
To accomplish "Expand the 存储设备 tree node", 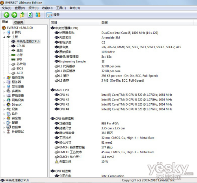I will [x=4, y=96].
